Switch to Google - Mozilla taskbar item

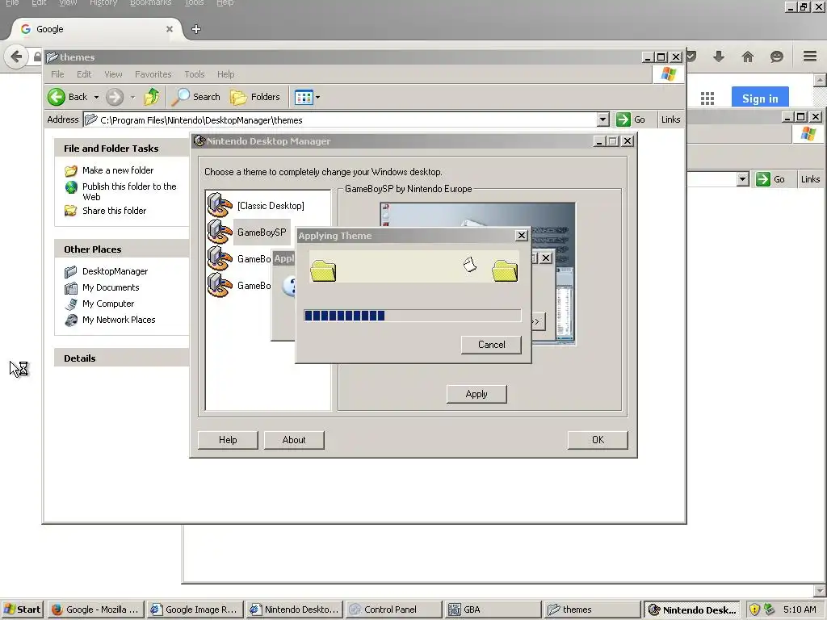click(x=96, y=610)
